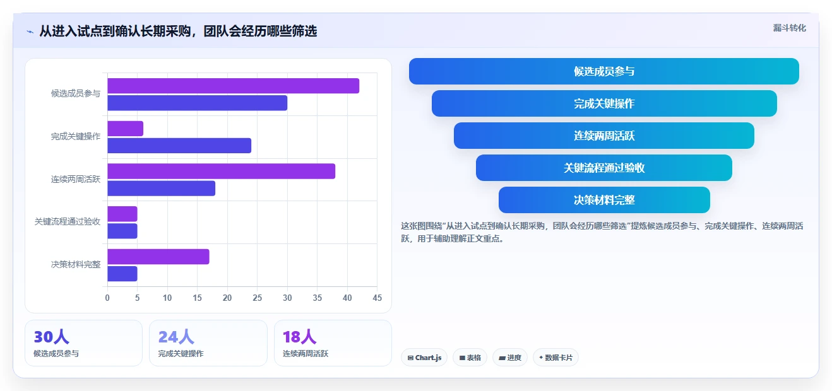Click the blue bar for 连续两周活跃
The height and width of the screenshot is (391, 832).
pos(161,189)
